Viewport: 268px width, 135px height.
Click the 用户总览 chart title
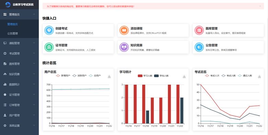click(50, 72)
